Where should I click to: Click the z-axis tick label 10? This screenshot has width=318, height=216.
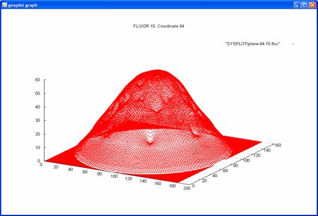[38, 147]
